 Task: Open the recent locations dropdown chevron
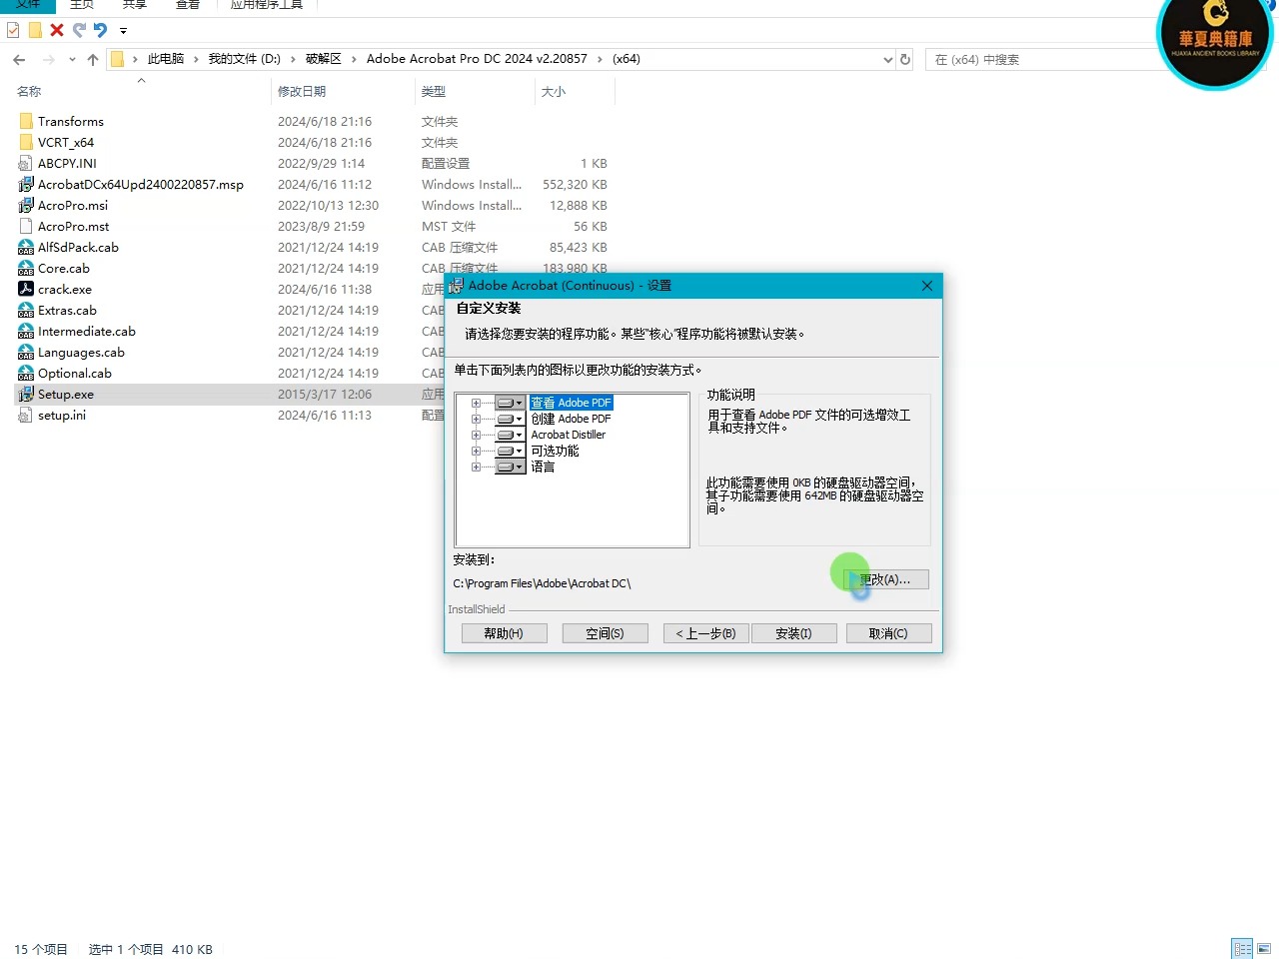click(x=72, y=60)
